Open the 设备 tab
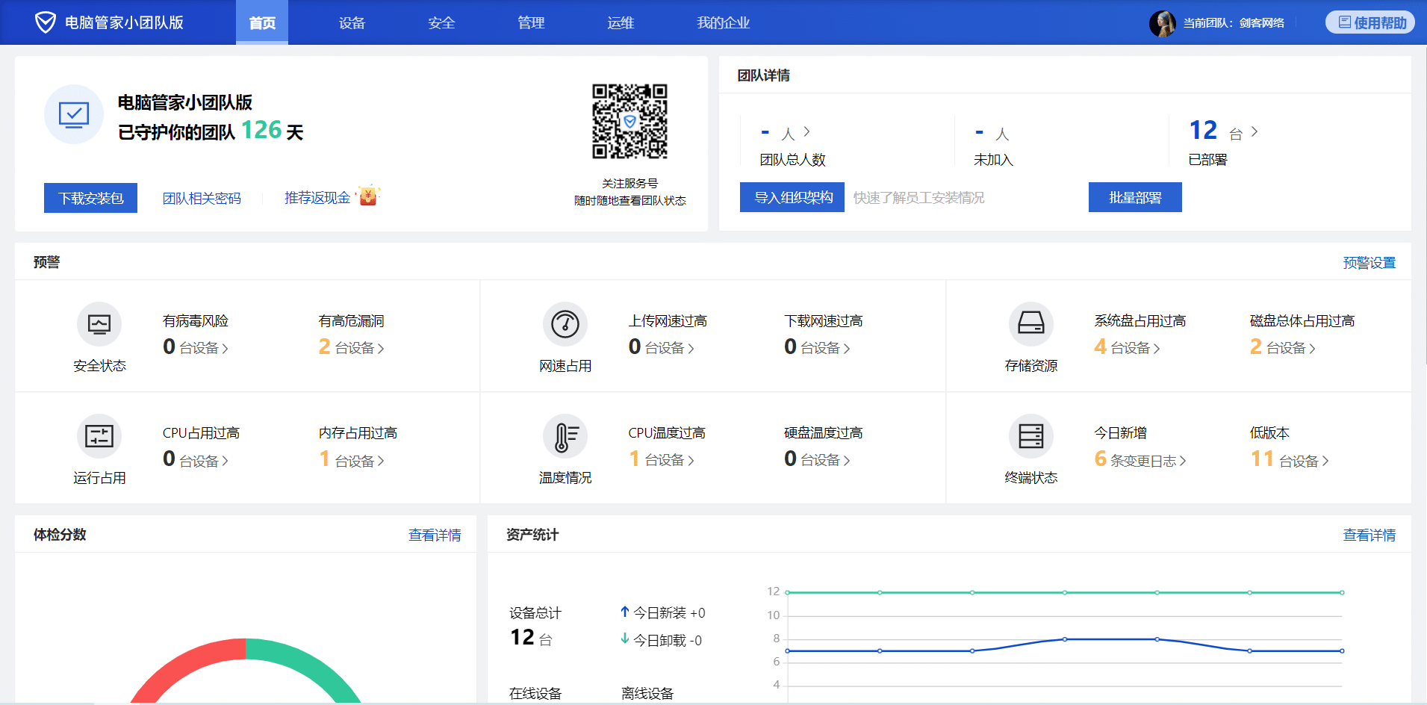The width and height of the screenshot is (1427, 705). pos(352,22)
